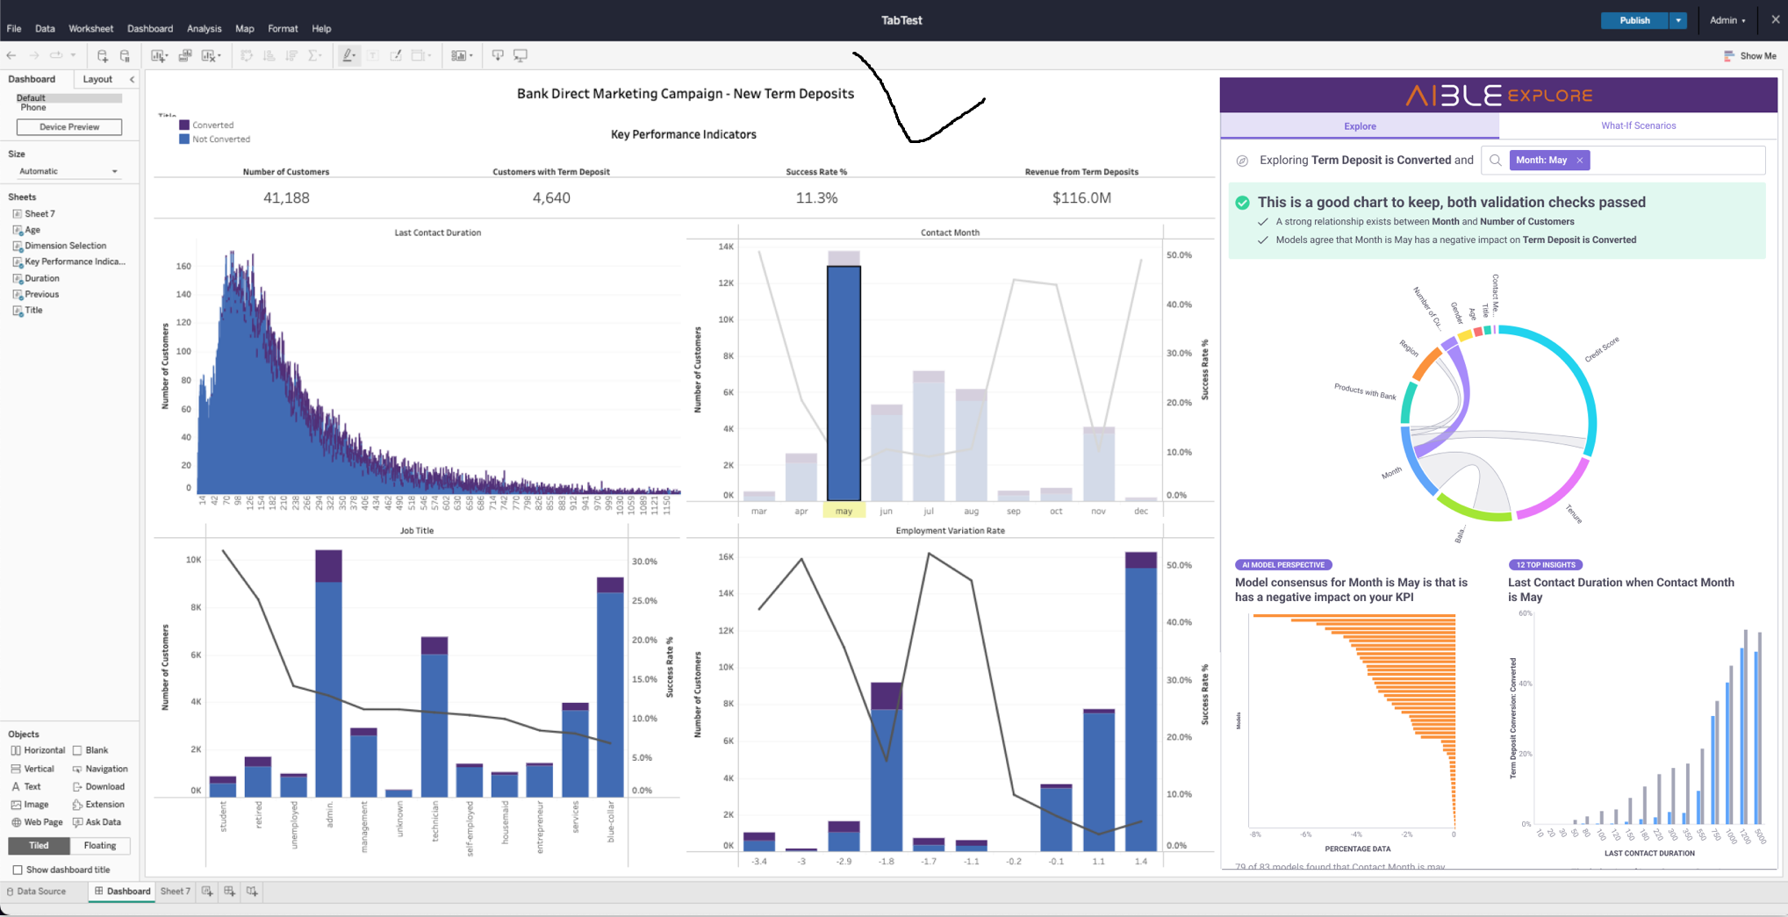Click the Presentation Mode toolbar icon
Viewport: 1788px width, 917px height.
tap(521, 55)
